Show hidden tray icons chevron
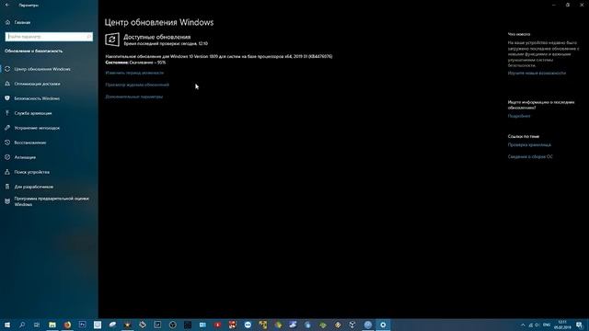 coord(523,325)
